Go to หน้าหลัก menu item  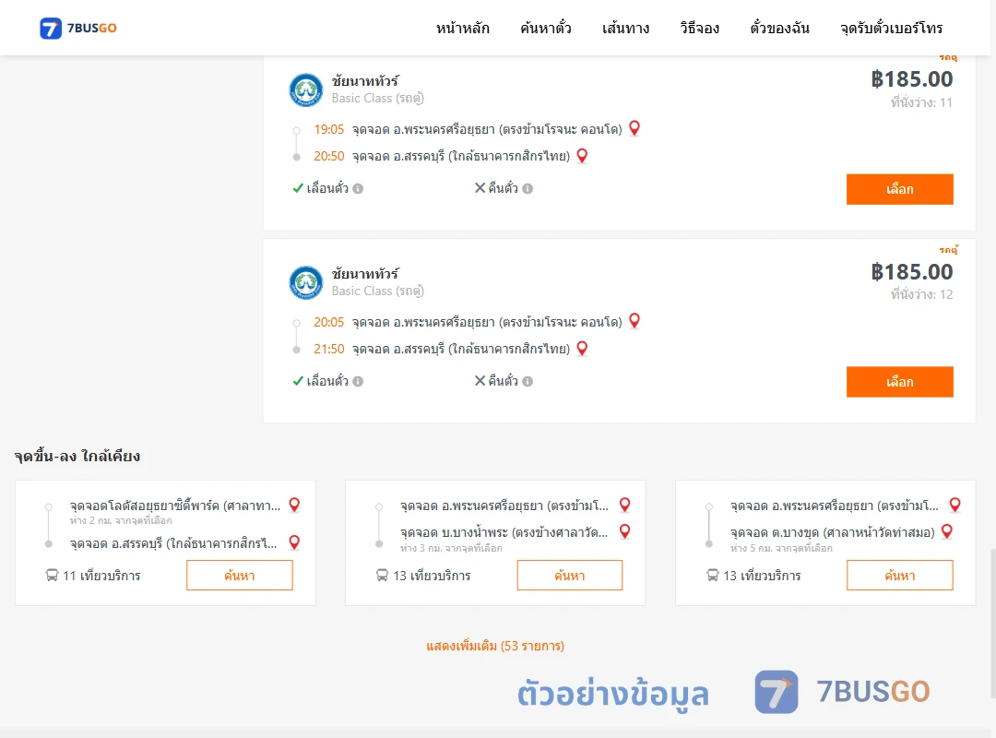(x=462, y=28)
